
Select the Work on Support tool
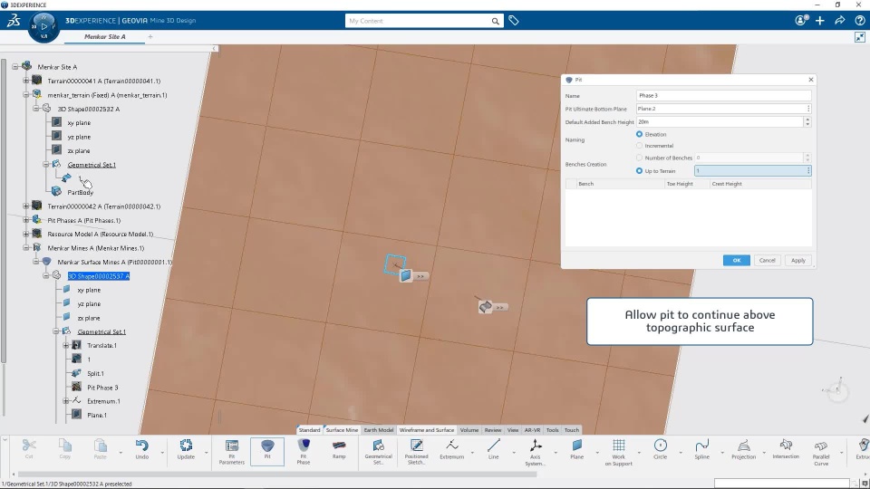(619, 451)
